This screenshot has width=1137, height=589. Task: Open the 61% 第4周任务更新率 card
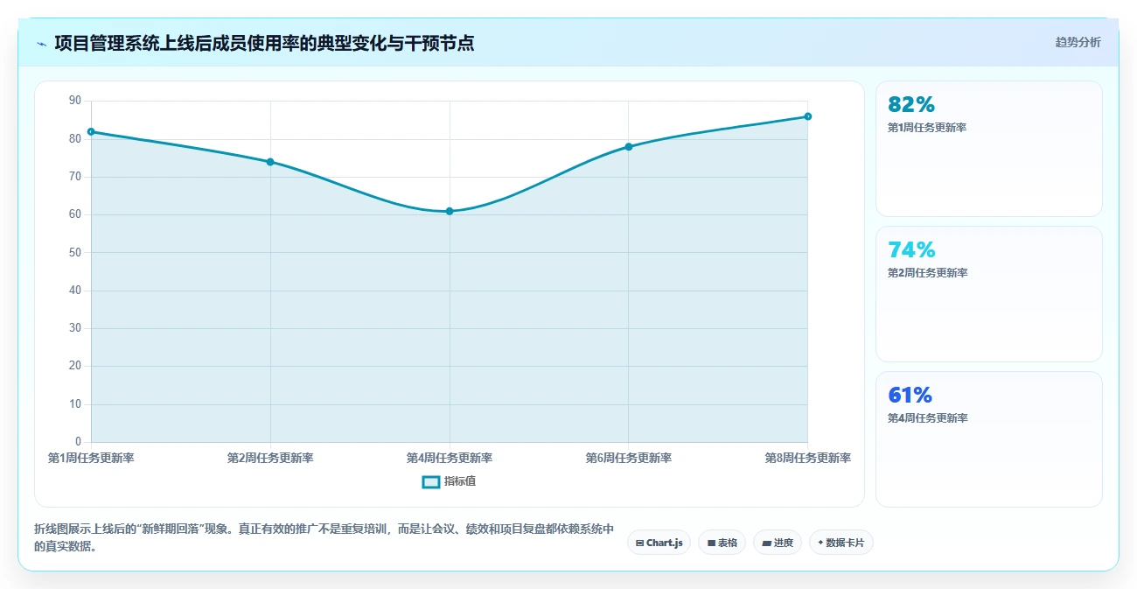(988, 439)
